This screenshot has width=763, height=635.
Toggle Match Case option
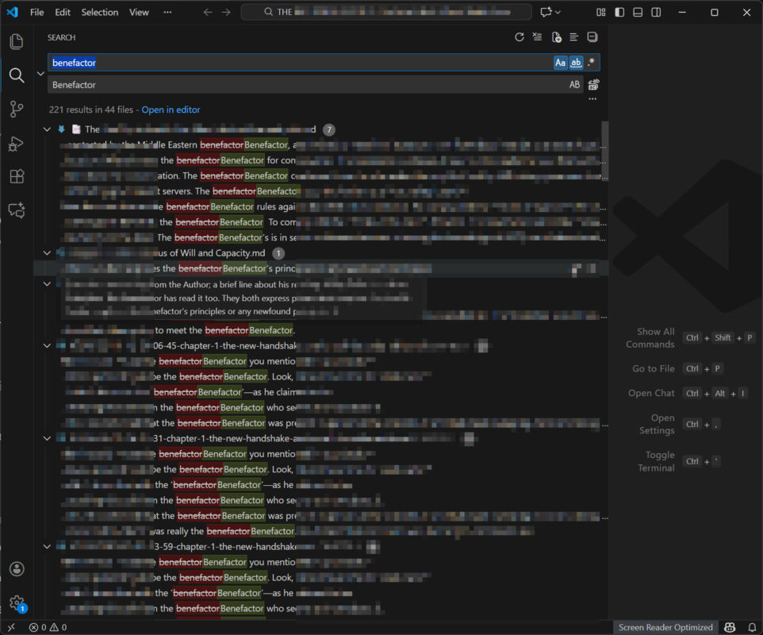pyautogui.click(x=561, y=63)
